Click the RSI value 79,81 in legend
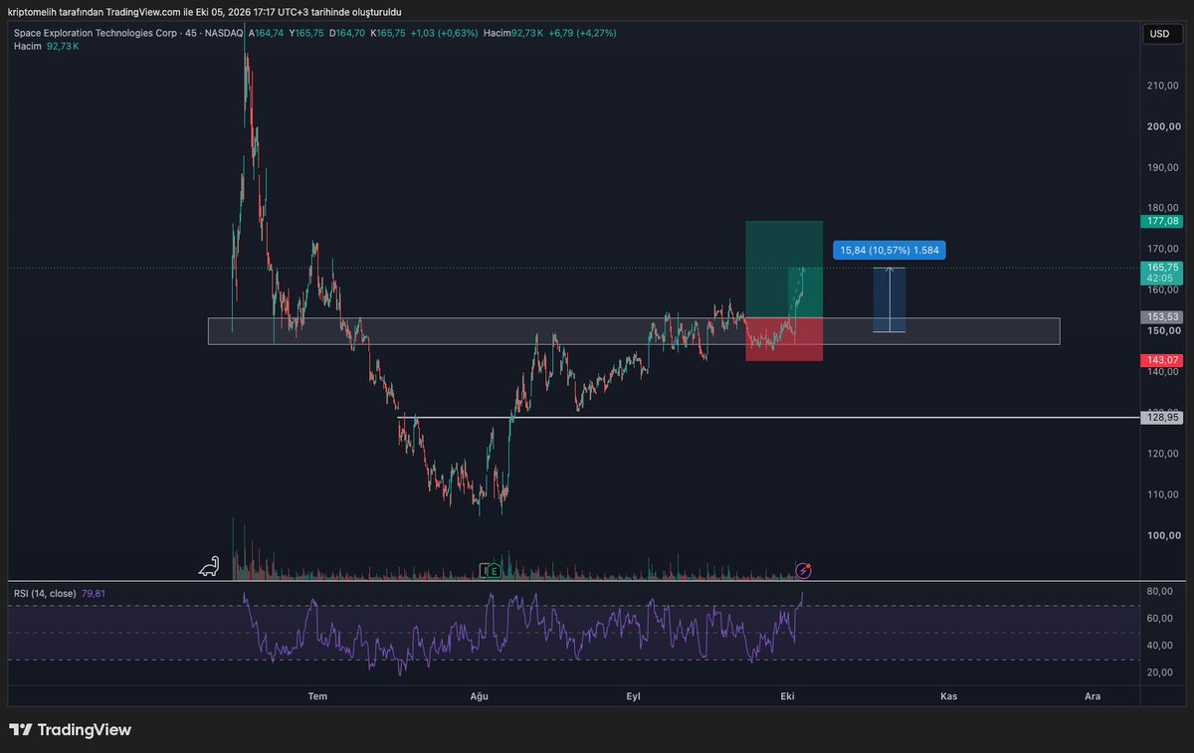 point(94,593)
